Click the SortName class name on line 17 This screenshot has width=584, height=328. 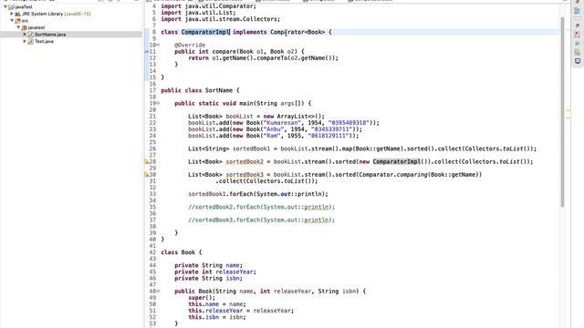pos(219,90)
